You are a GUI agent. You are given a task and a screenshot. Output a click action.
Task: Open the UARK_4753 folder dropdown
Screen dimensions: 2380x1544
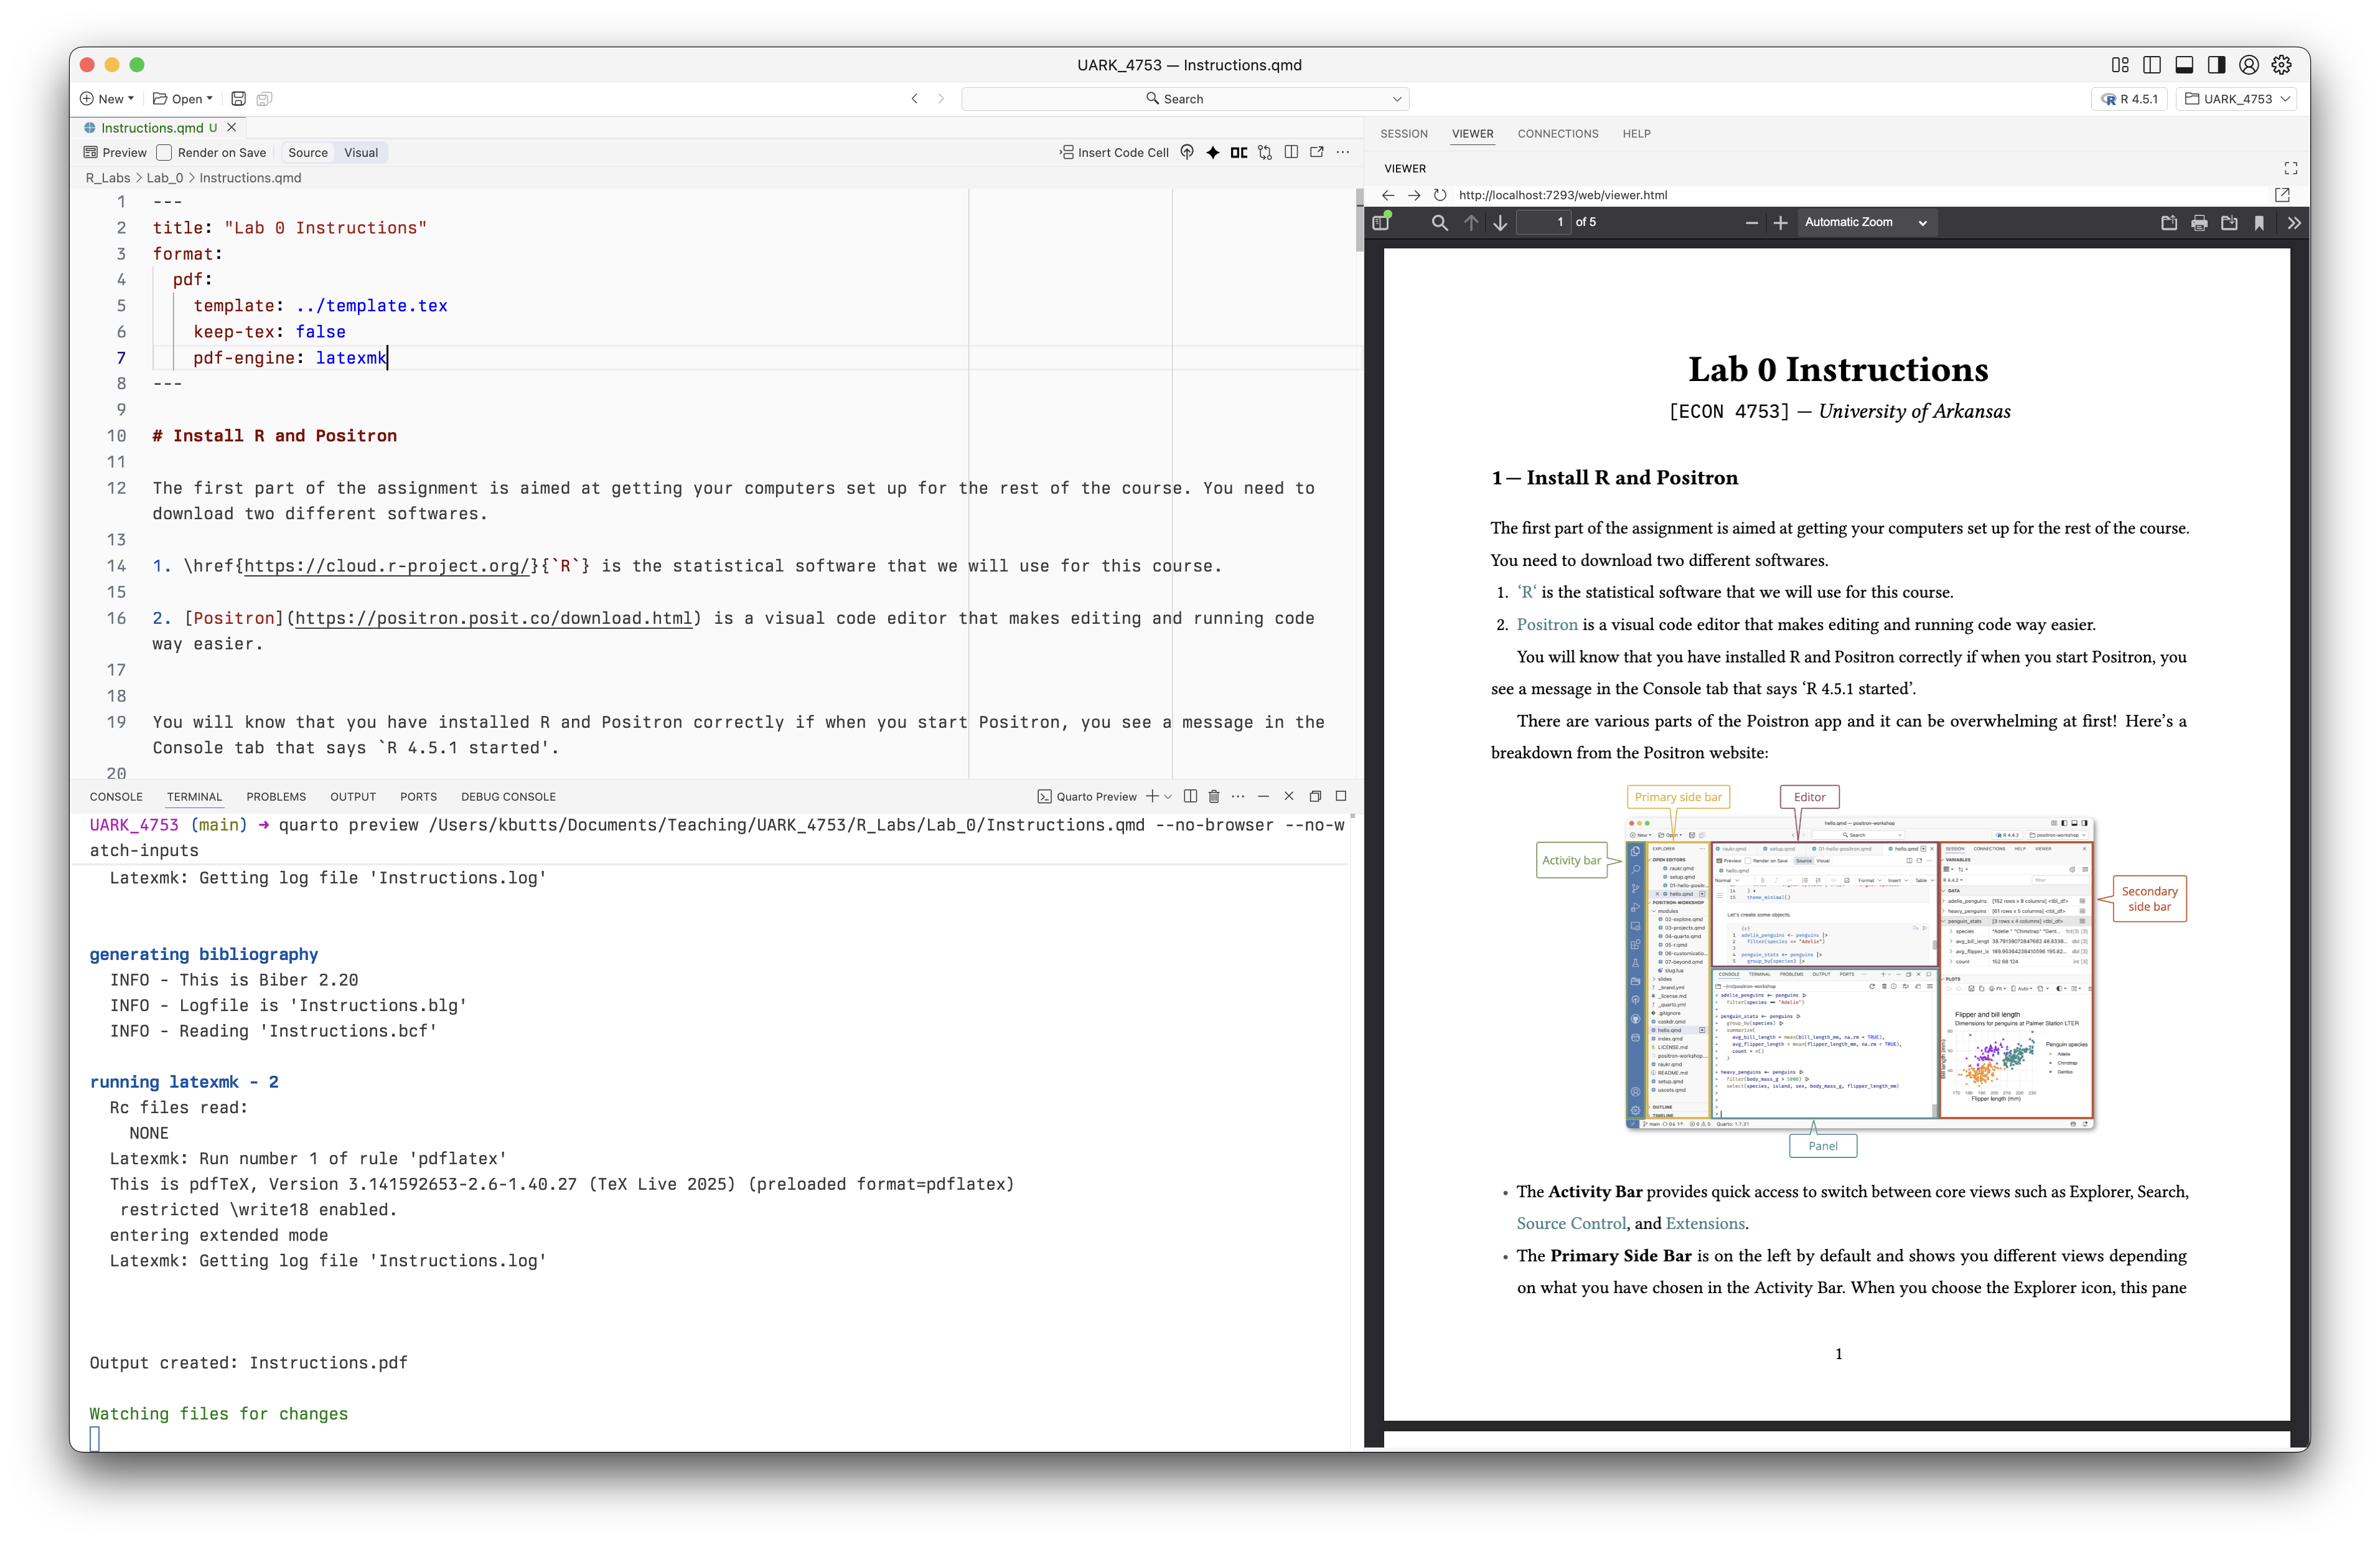2237,99
